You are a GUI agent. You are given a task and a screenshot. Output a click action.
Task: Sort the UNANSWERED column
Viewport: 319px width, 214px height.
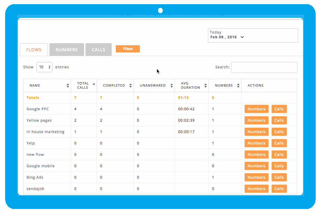click(171, 85)
